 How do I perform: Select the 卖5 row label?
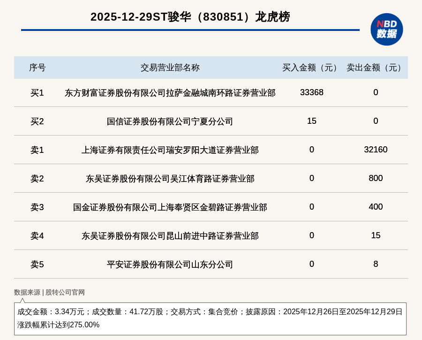[x=37, y=264]
